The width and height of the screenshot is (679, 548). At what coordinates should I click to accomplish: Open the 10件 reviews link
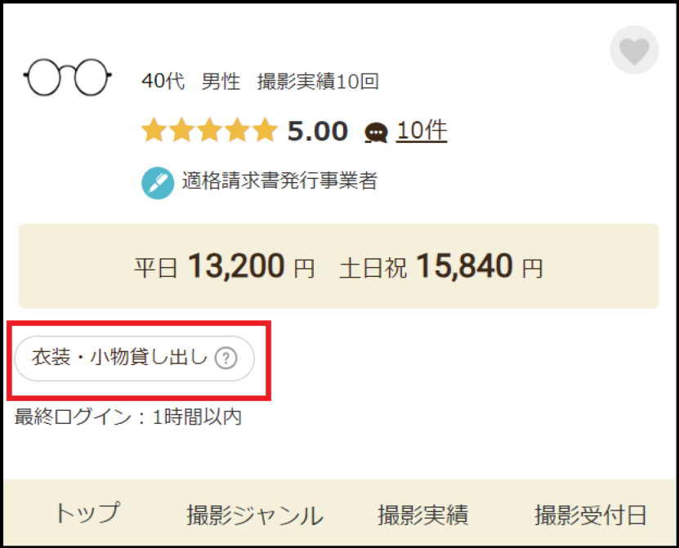pos(422,131)
